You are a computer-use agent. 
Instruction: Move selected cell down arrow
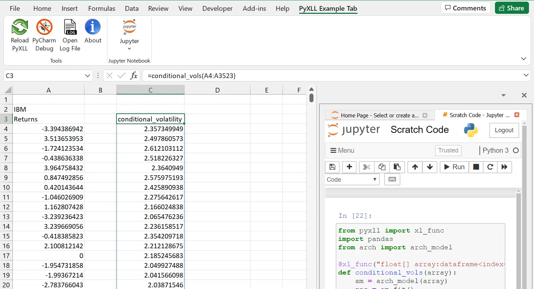(430, 167)
